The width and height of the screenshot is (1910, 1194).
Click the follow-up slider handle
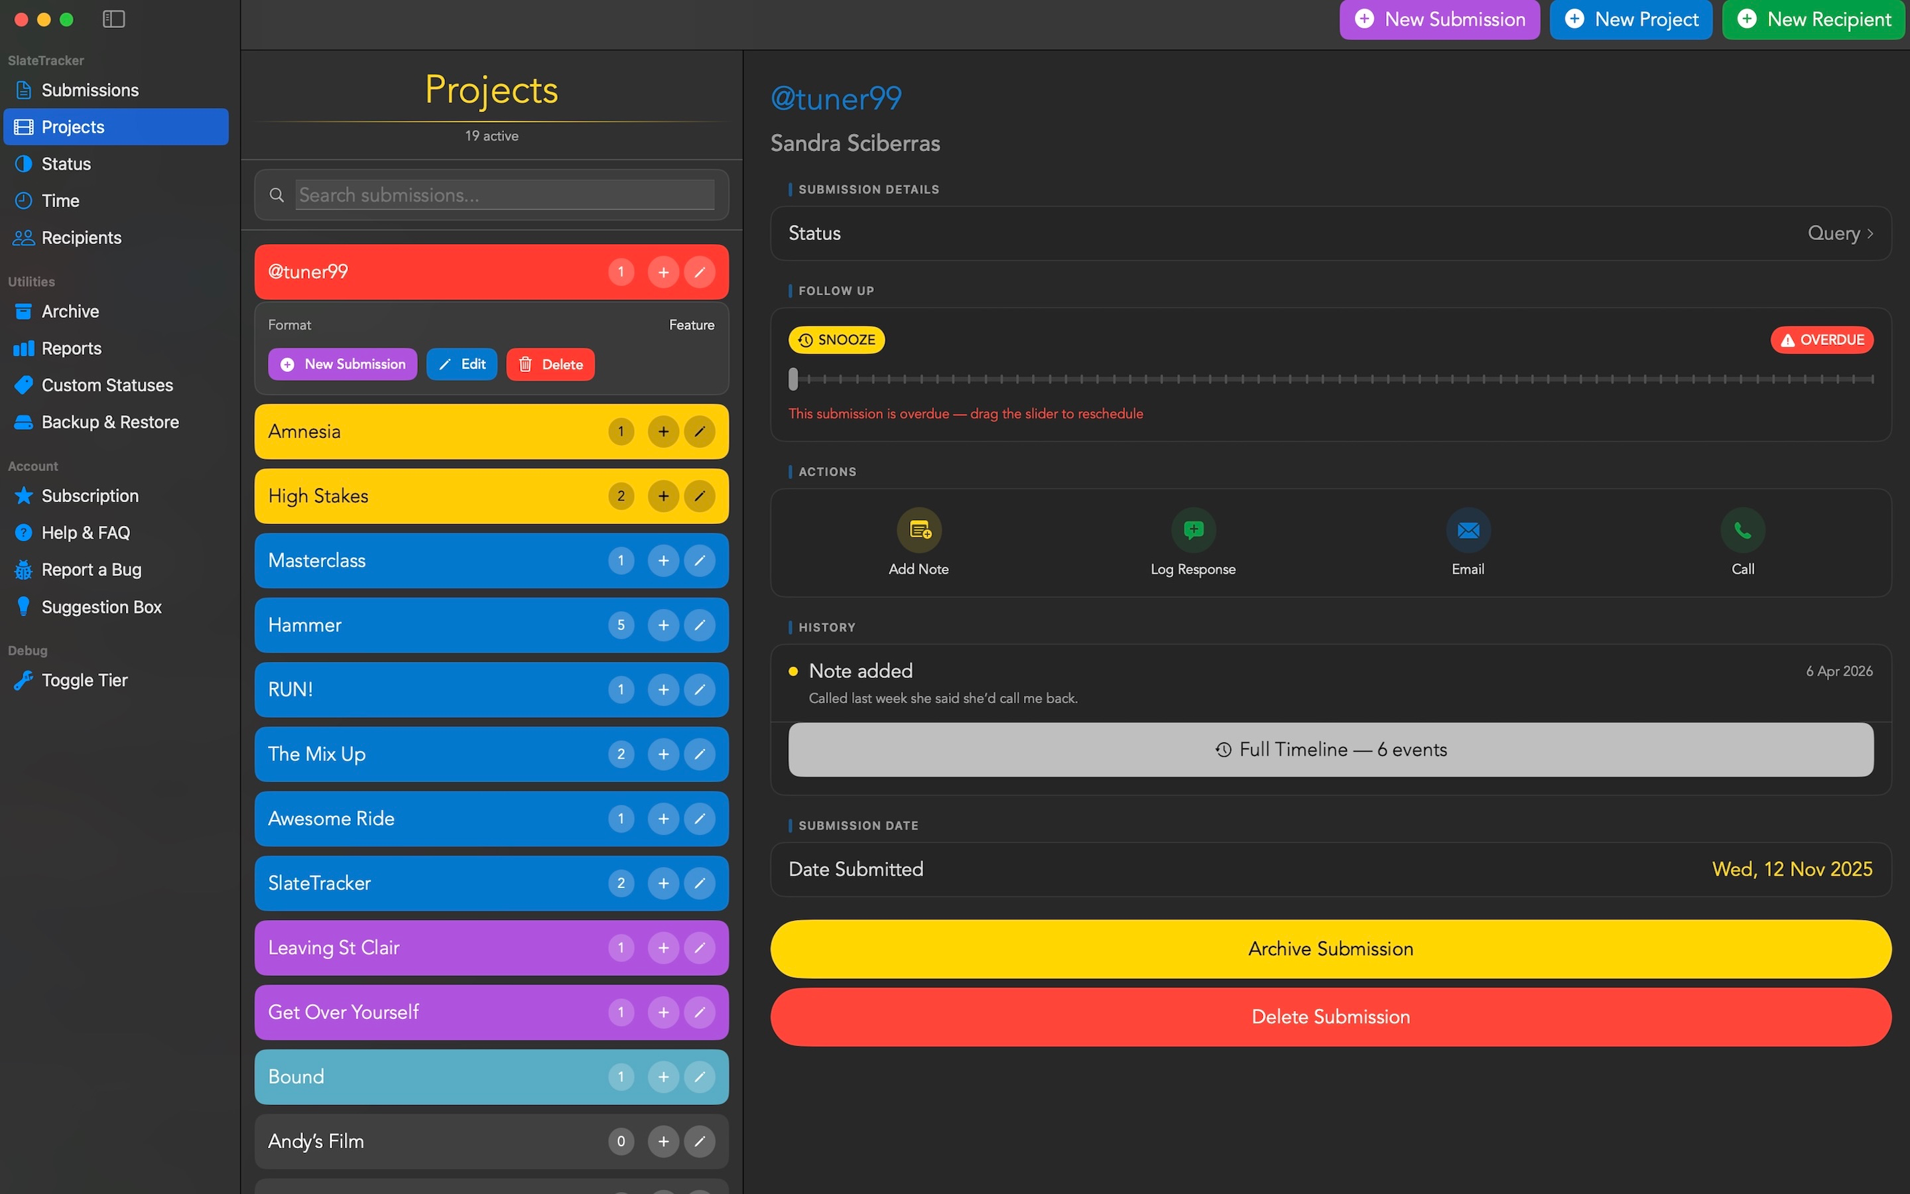pyautogui.click(x=793, y=379)
